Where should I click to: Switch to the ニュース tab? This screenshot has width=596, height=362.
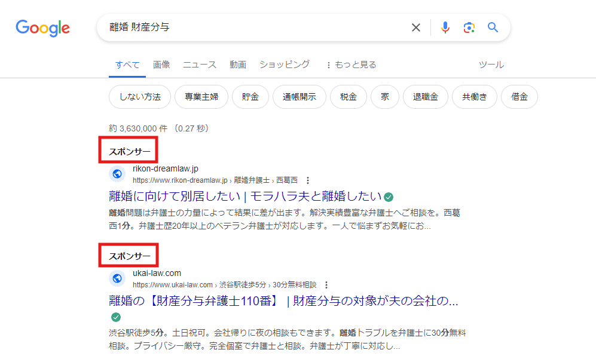(200, 65)
